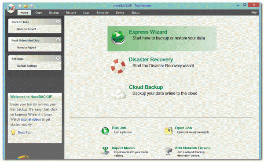Open the Cloud Backup heading link
This screenshot has width=264, height=162.
[146, 87]
